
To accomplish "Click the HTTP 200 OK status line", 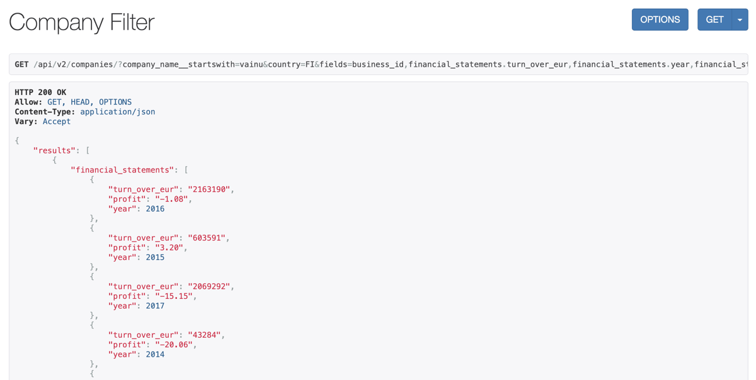I will (x=40, y=92).
